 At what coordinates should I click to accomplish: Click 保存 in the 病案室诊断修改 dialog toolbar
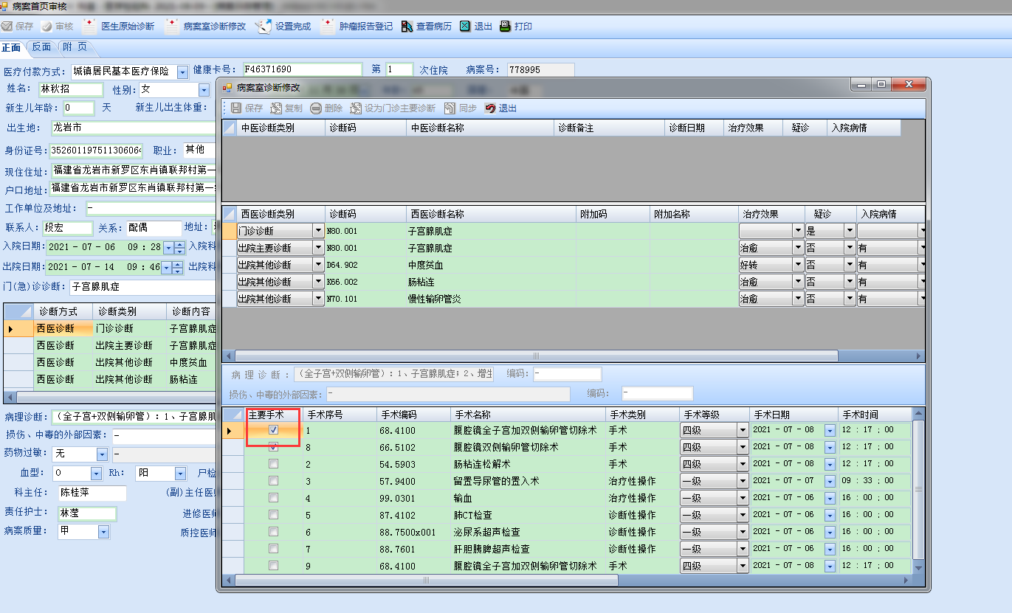(247, 108)
